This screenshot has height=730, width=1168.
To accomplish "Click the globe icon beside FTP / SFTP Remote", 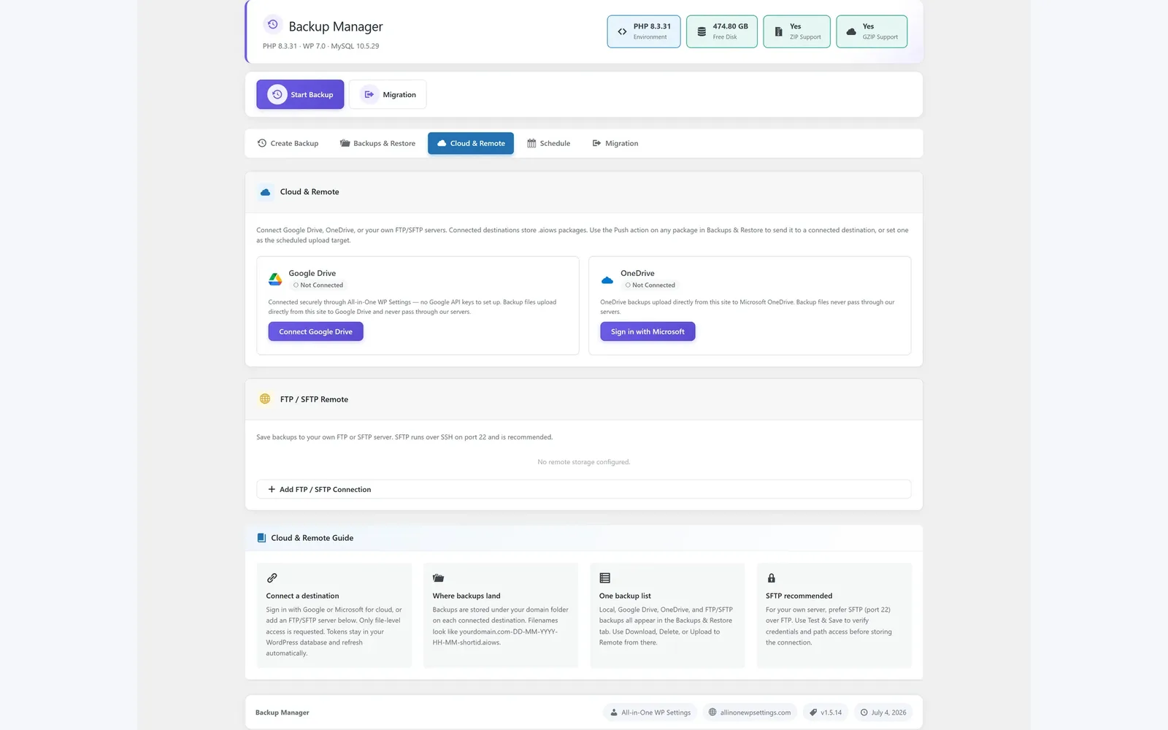I will (x=265, y=399).
